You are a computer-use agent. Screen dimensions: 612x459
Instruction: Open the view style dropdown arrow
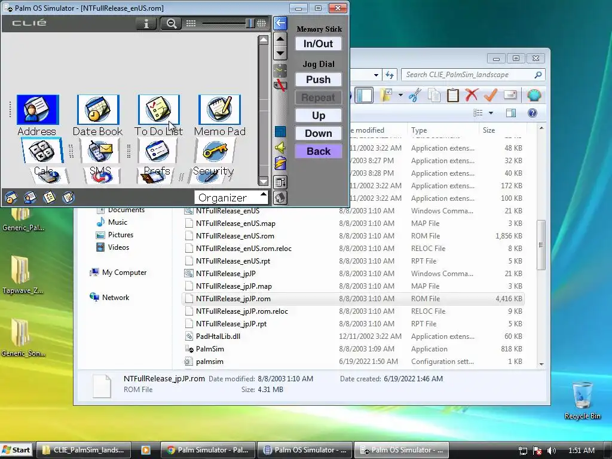point(491,113)
